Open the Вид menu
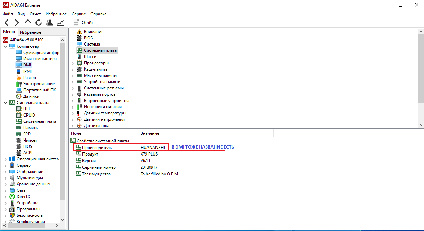This screenshot has width=424, height=231. click(x=21, y=14)
